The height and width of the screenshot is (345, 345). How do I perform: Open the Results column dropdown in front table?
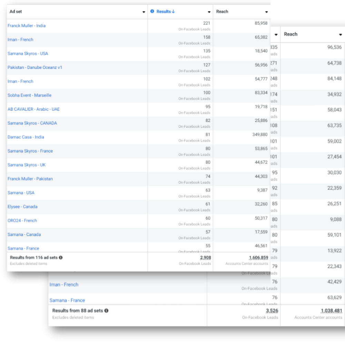pyautogui.click(x=209, y=12)
